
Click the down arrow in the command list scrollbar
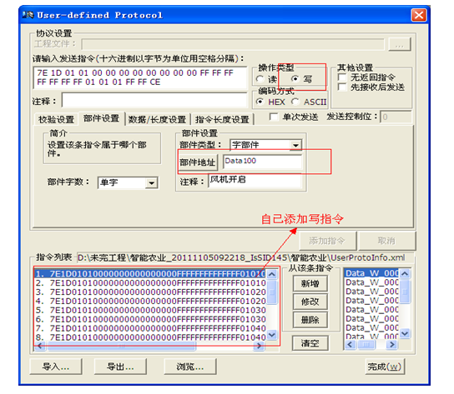(x=272, y=335)
